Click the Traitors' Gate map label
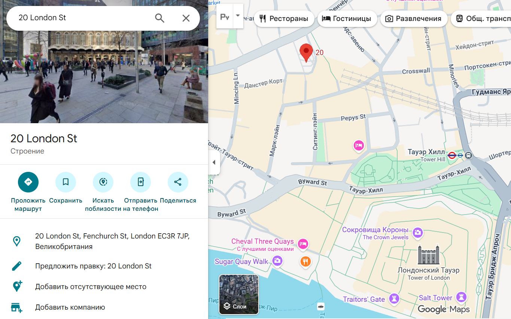The height and width of the screenshot is (319, 511). point(364,299)
